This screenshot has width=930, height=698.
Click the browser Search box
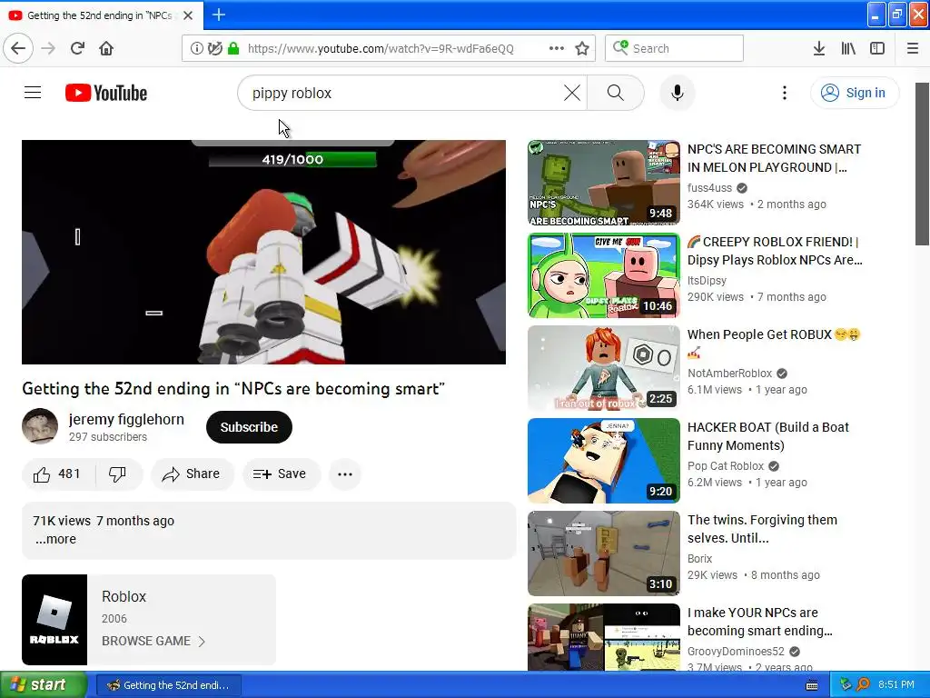click(674, 48)
